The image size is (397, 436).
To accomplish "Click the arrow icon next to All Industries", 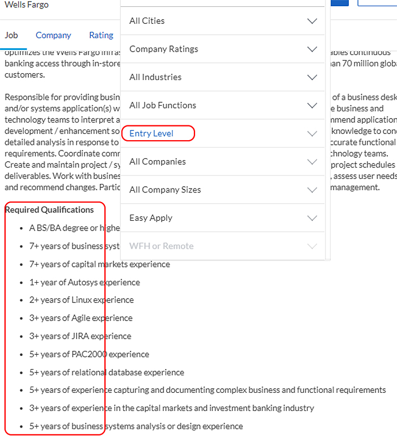I will pyautogui.click(x=311, y=77).
